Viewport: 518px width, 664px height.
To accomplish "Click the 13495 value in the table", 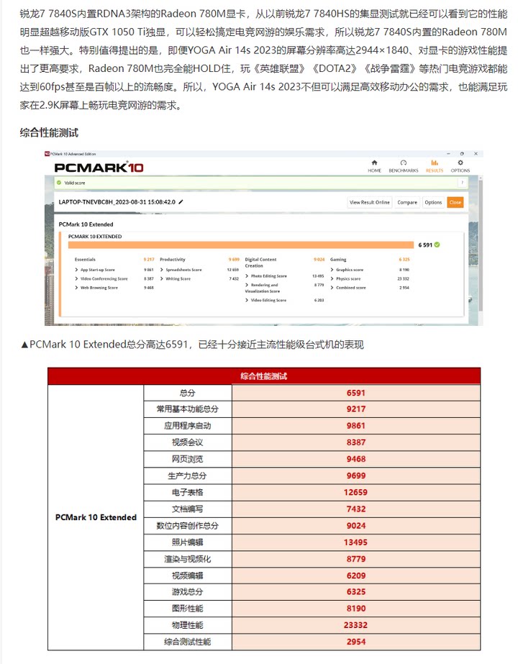I will [x=356, y=542].
